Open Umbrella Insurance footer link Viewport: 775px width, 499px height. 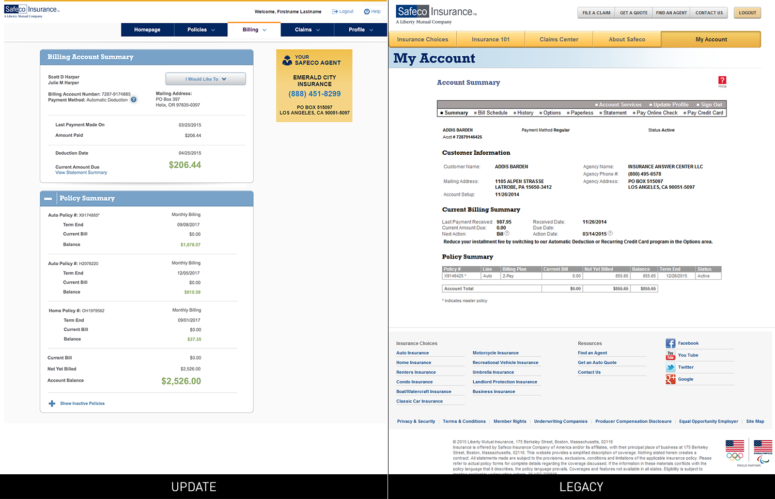coord(493,372)
